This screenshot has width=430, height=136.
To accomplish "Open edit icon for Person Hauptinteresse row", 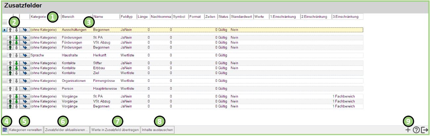I will [25, 88].
